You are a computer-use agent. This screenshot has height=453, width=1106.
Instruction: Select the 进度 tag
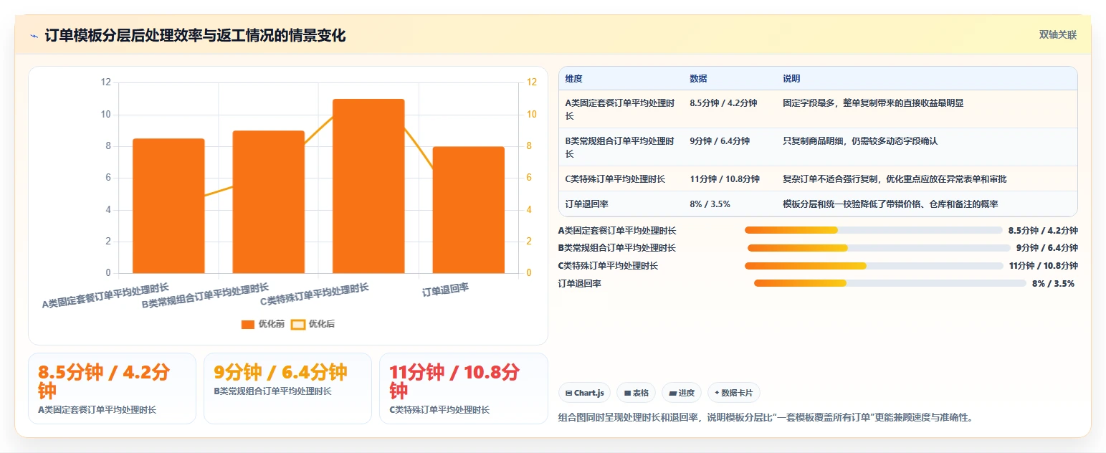click(682, 393)
